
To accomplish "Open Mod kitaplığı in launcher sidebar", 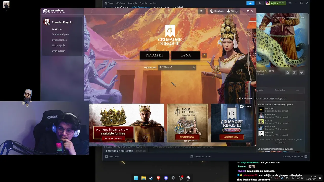I will click(58, 45).
